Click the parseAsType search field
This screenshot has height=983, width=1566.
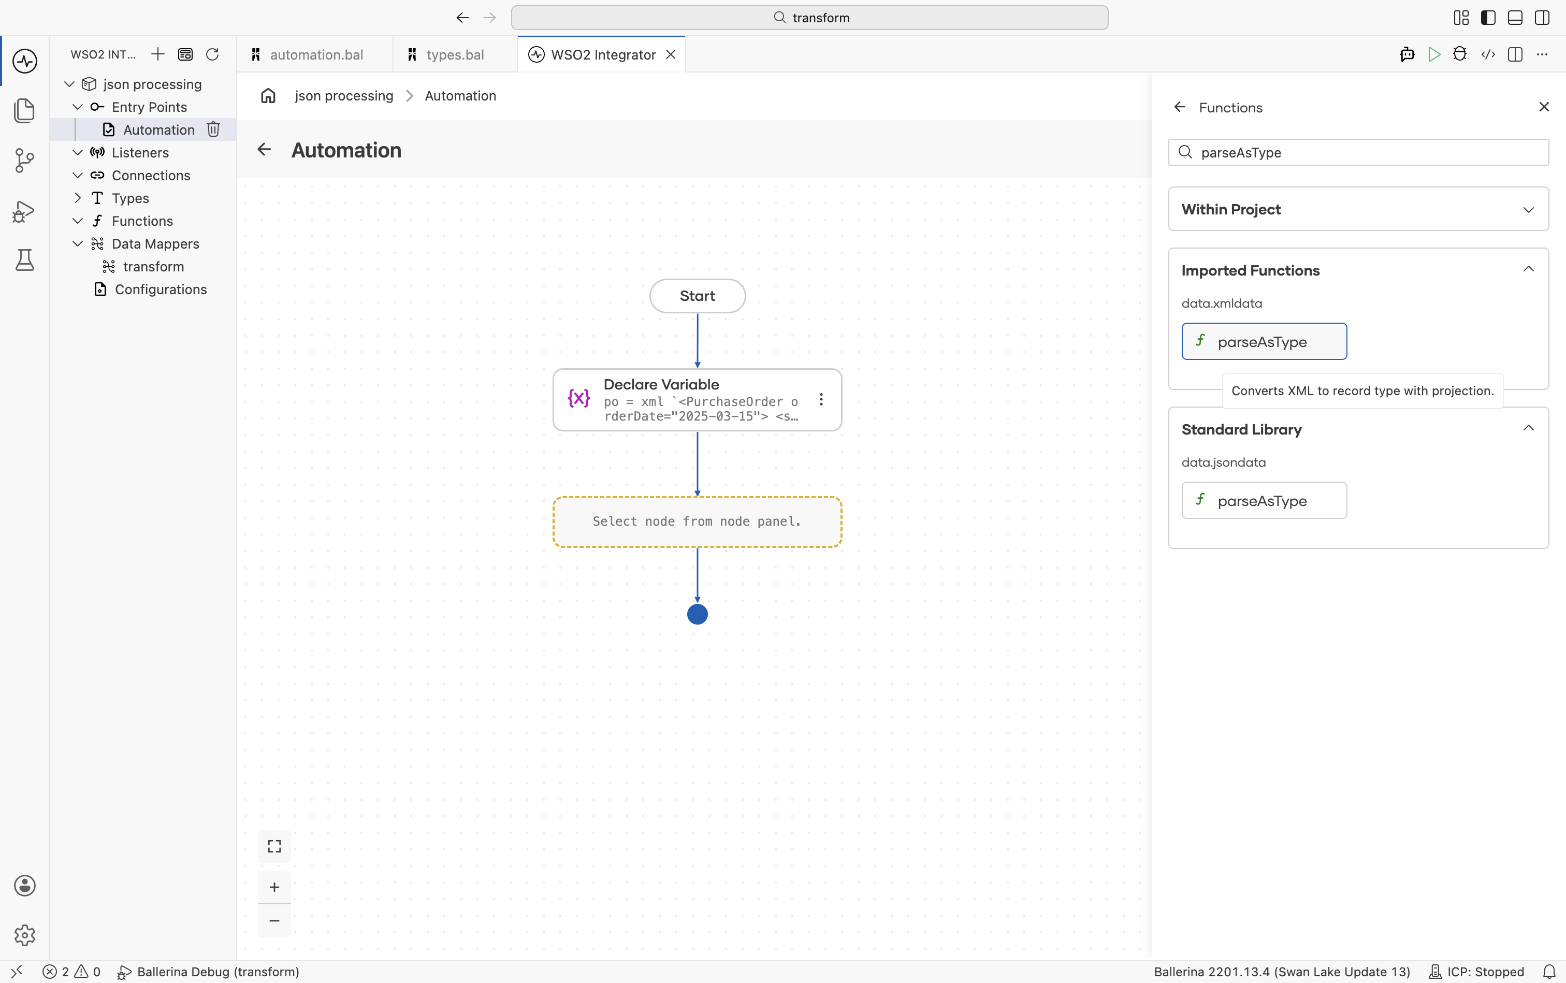1359,152
